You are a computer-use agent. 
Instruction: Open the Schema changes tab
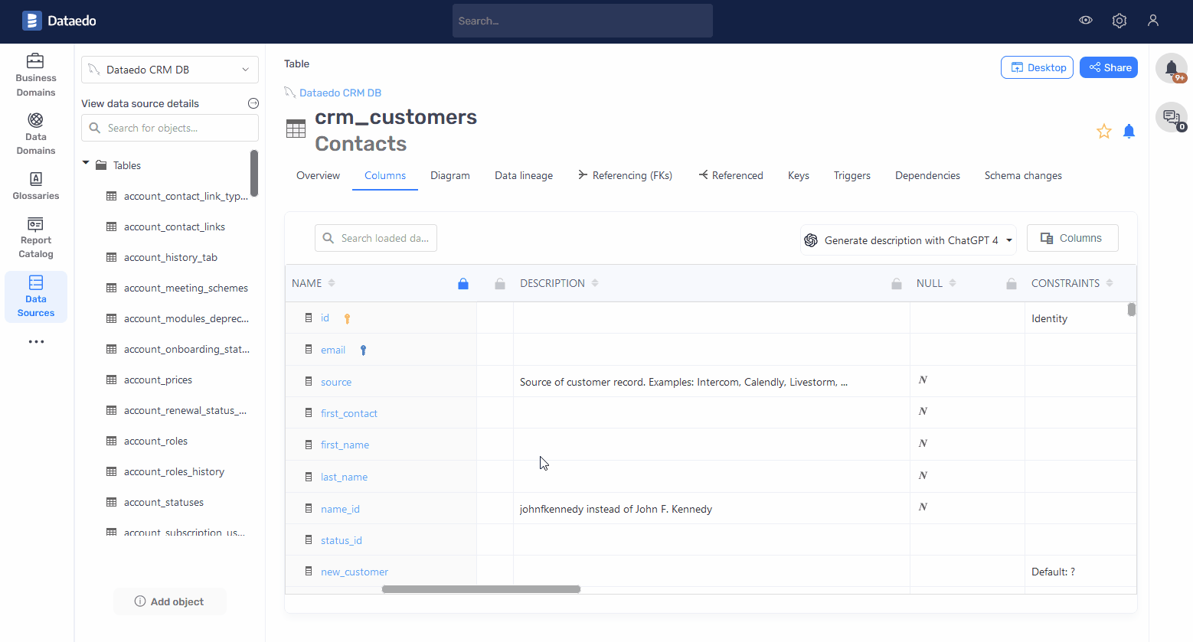click(1023, 175)
